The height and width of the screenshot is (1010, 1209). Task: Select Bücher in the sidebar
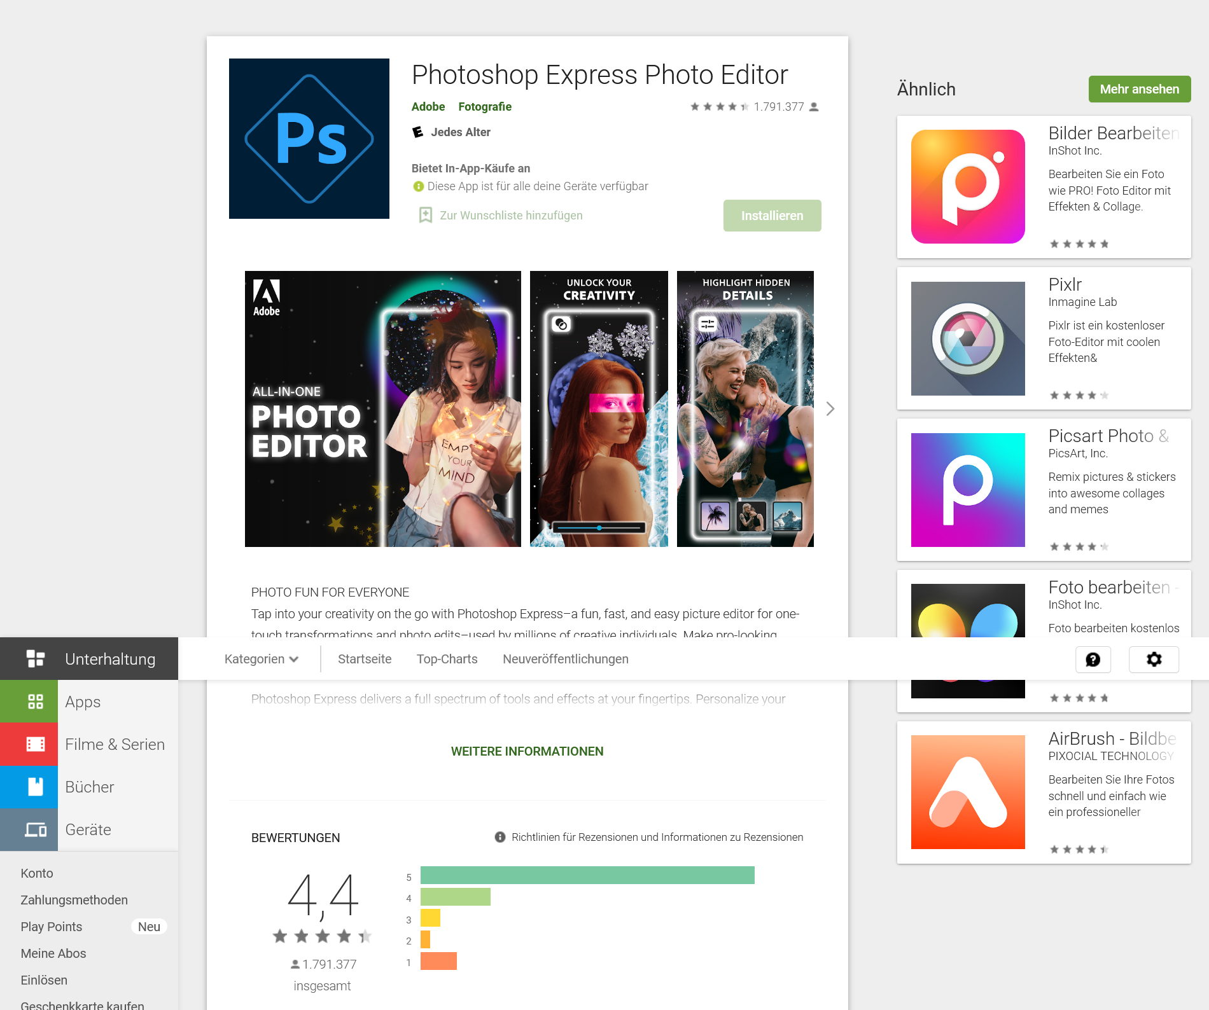tap(89, 787)
